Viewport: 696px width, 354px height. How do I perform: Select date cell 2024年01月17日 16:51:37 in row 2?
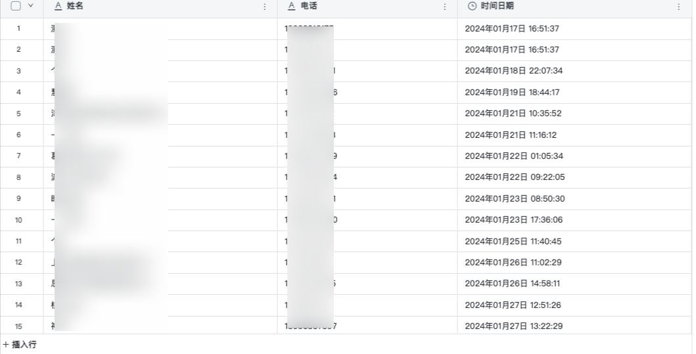click(x=574, y=50)
